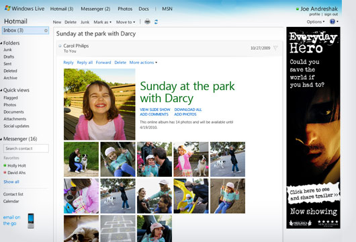Viewport: 356px width, 242px height.
Task: Click the Inbox settings gear icon
Action: click(46, 30)
